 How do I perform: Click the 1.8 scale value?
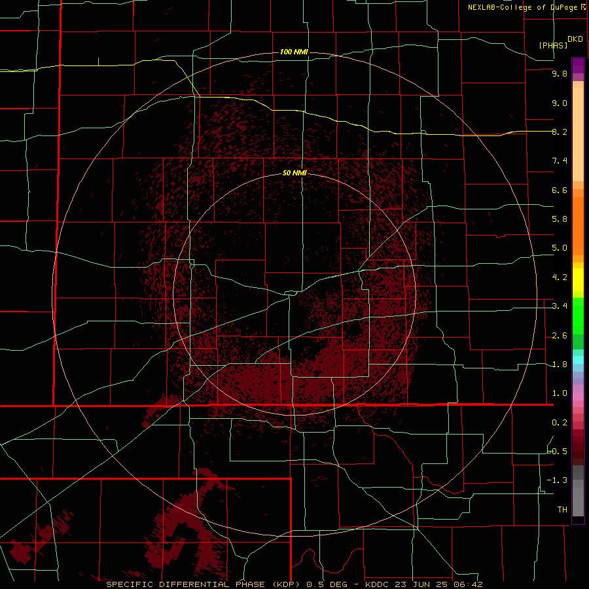pos(560,365)
